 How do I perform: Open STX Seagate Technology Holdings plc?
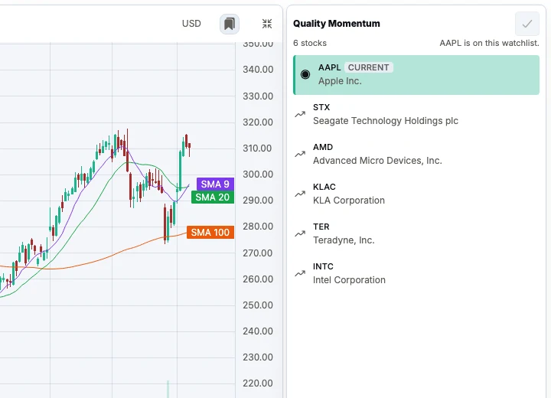[x=416, y=114]
